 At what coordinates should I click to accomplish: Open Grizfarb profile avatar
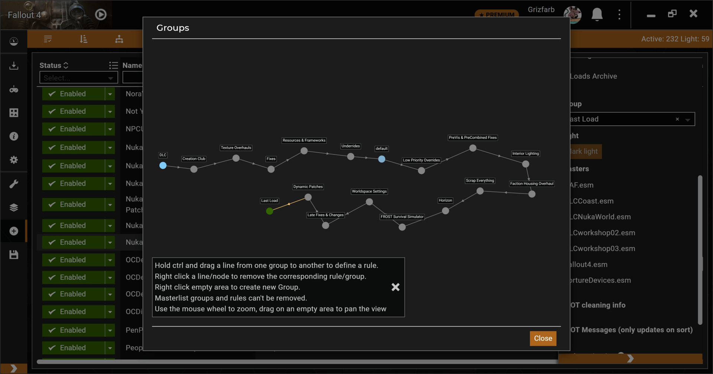tap(572, 14)
